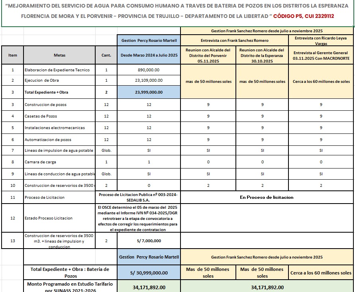Screen dimensions: 355x292
Task: Click the OSCE determination description cell
Action: (149, 218)
